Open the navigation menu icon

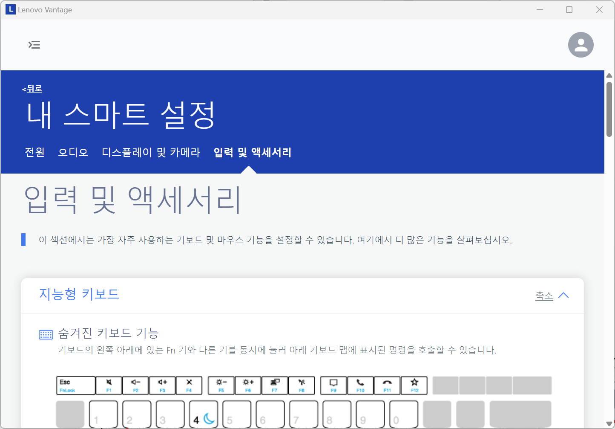coord(34,45)
